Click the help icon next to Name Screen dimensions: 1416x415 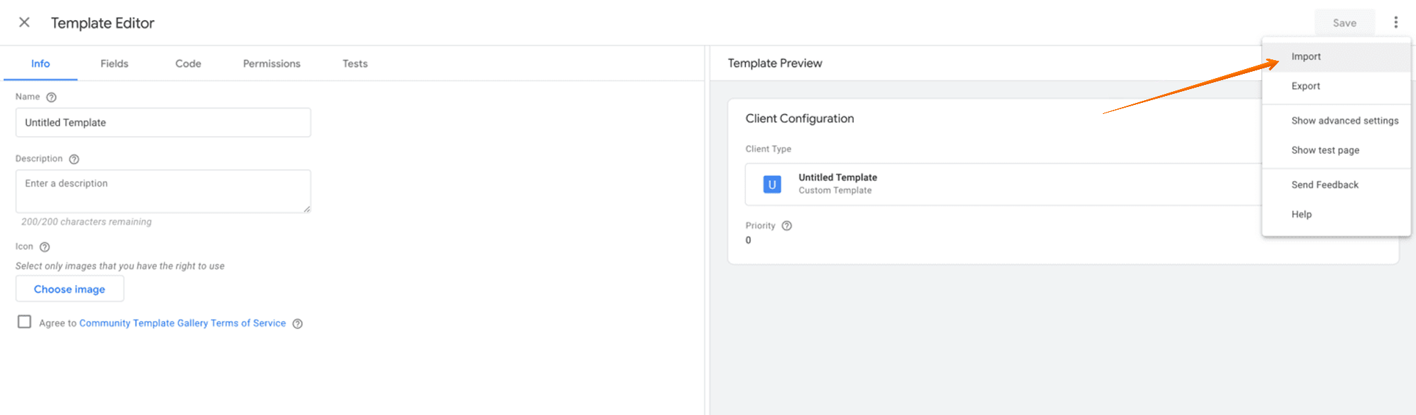click(x=51, y=97)
